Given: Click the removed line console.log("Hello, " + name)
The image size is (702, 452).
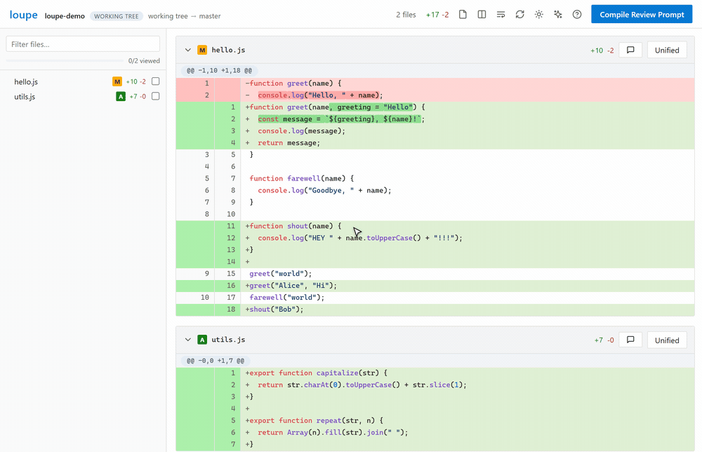Looking at the screenshot, I should pyautogui.click(x=435, y=95).
